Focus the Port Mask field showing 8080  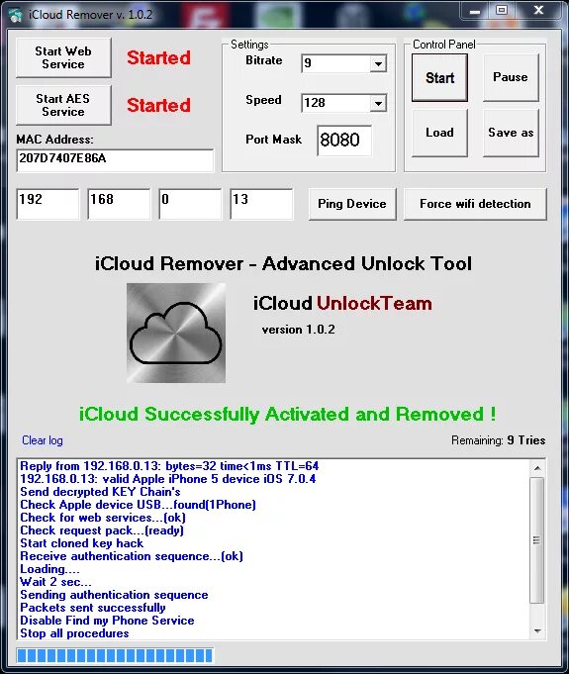(344, 141)
